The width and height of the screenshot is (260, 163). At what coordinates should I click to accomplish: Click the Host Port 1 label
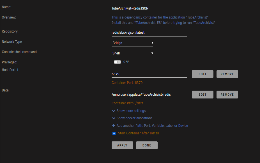pyautogui.click(x=11, y=70)
